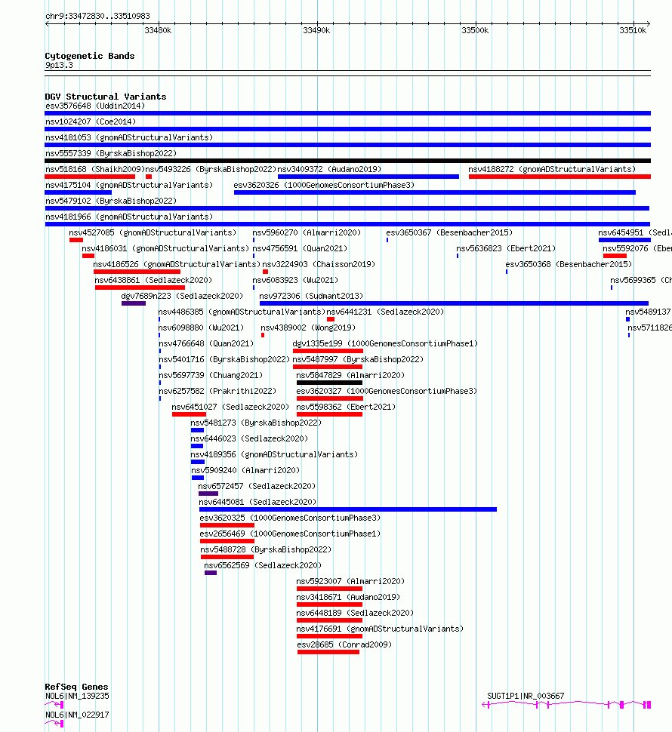Click nsv5909240 (Almarri2020) label
This screenshot has height=732, width=672.
[x=245, y=471]
